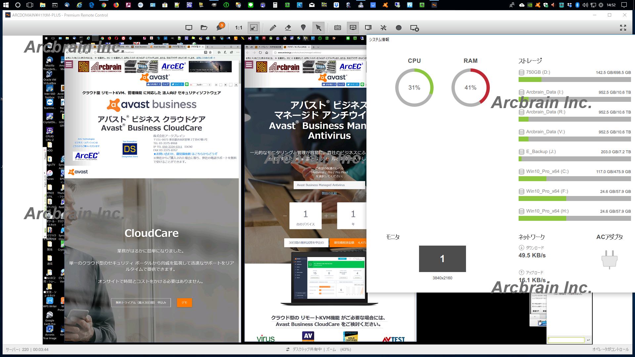Select the Win10_Pro_x64 (H:) drive label

click(x=547, y=211)
